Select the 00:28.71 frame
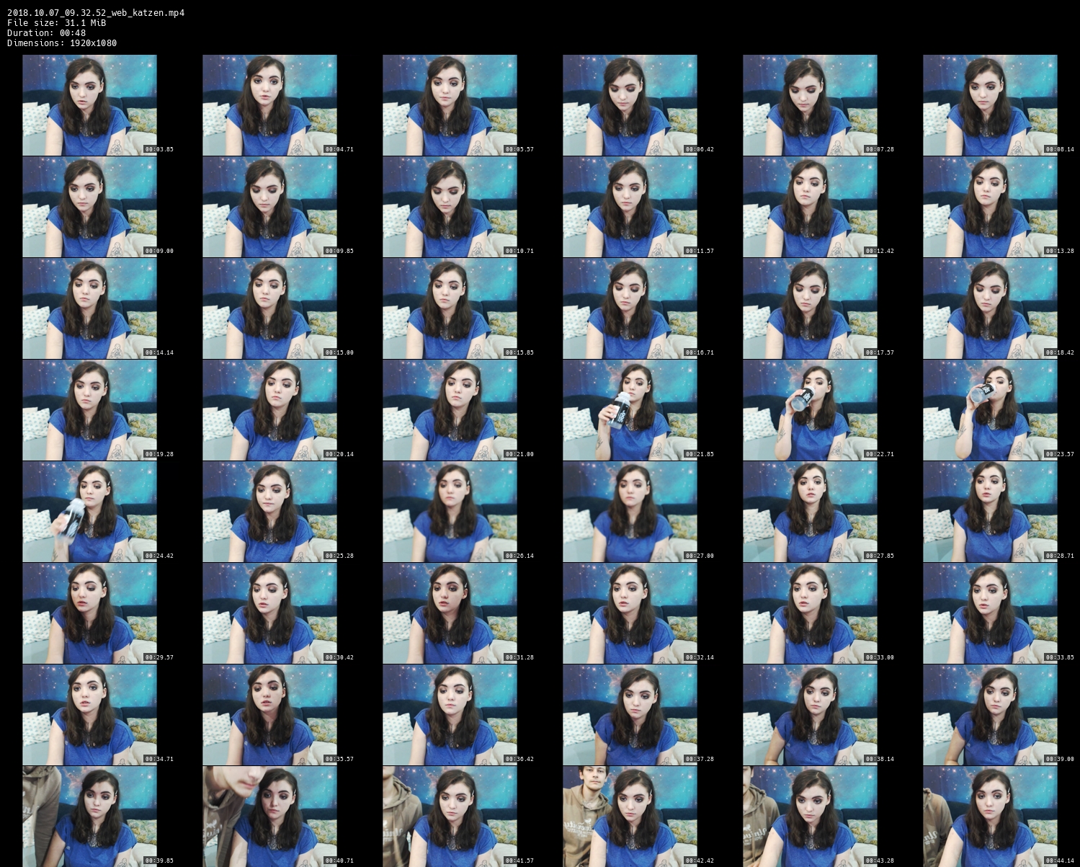 point(990,512)
